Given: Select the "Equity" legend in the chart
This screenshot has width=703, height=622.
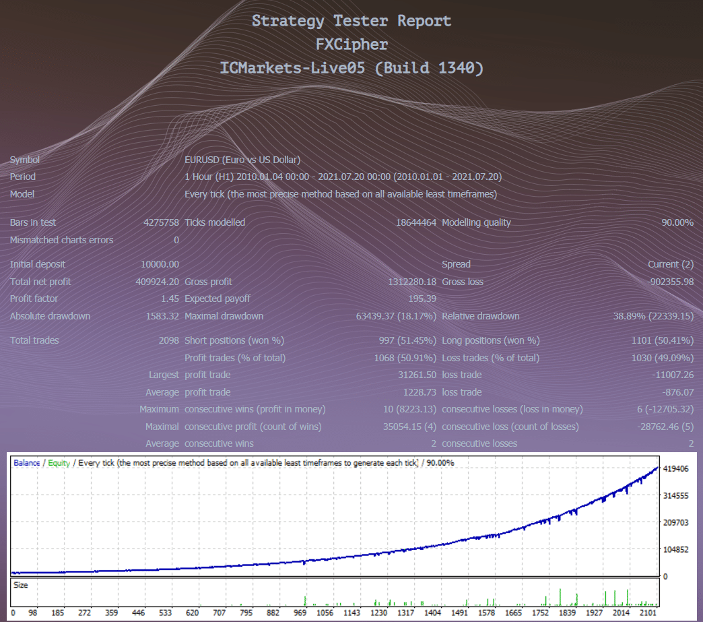Looking at the screenshot, I should tap(59, 463).
